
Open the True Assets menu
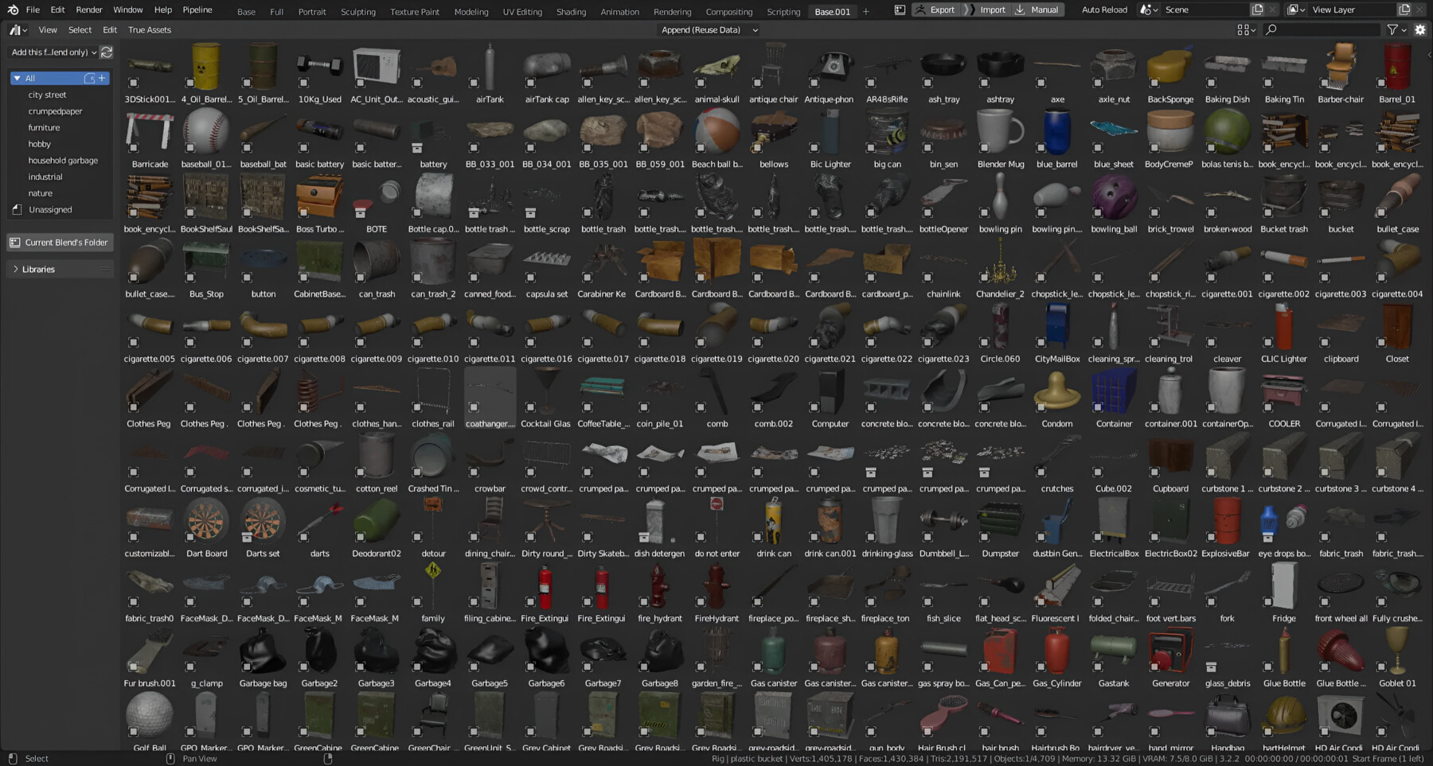coord(150,29)
